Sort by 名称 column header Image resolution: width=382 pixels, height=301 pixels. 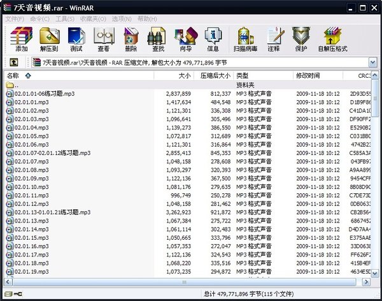click(79, 76)
